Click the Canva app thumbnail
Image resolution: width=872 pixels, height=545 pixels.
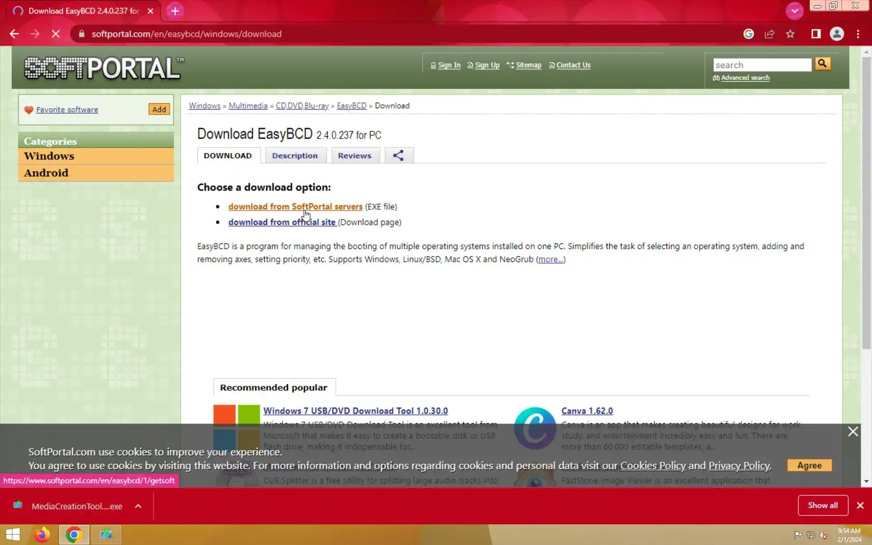(535, 428)
